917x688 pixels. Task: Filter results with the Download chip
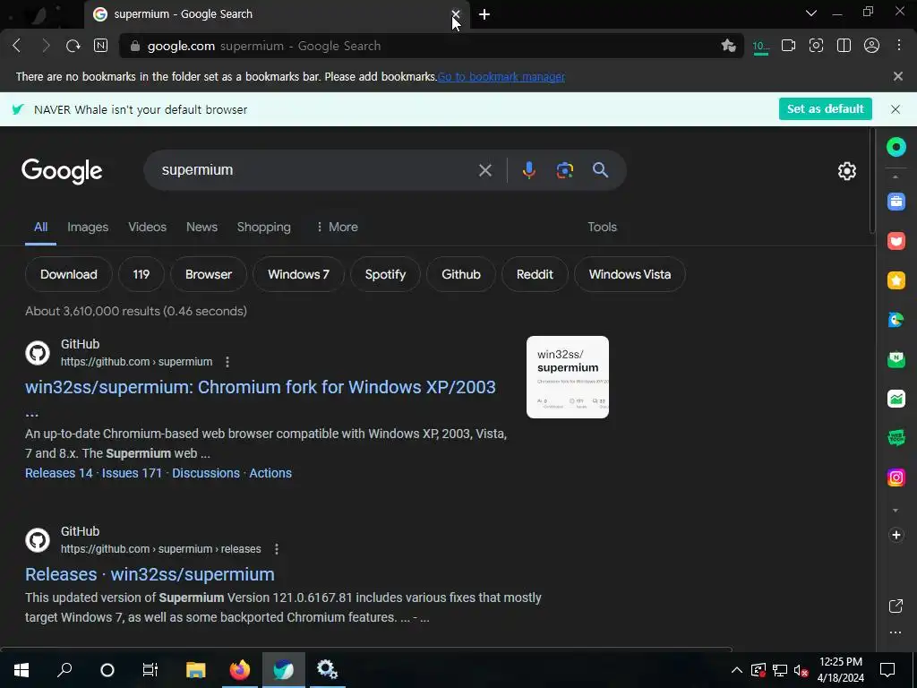coord(68,274)
